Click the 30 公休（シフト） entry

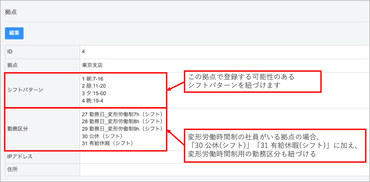tap(102, 136)
